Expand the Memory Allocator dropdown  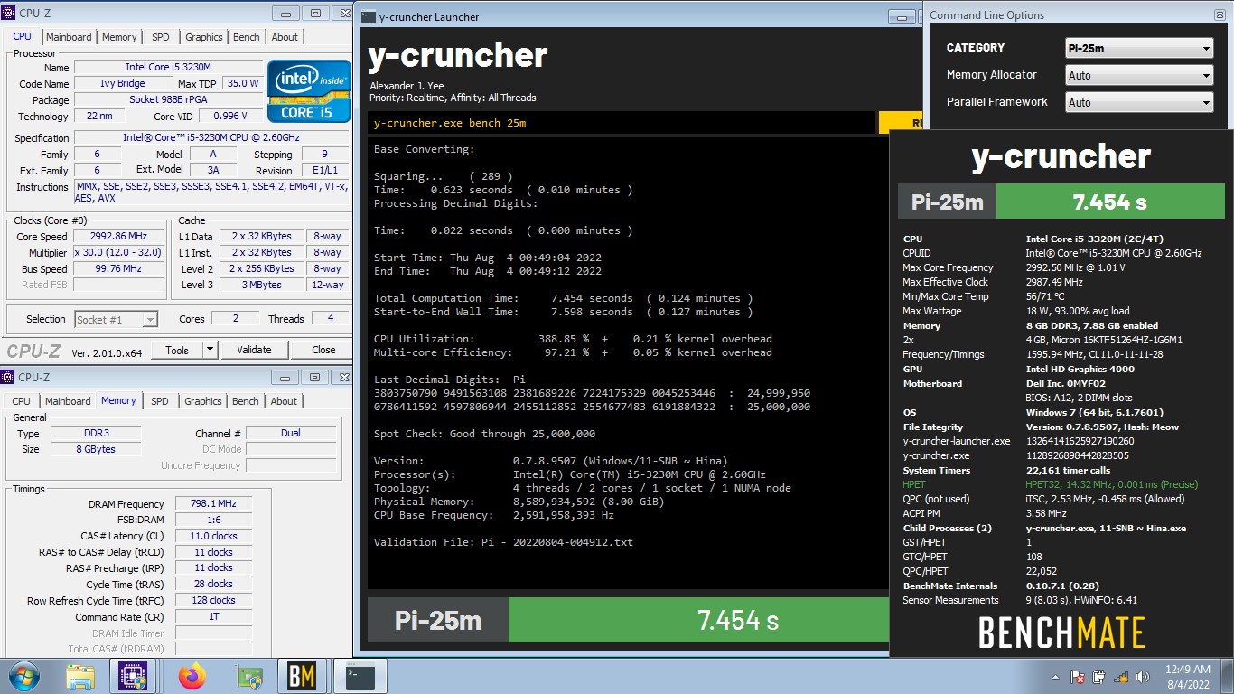(1139, 76)
